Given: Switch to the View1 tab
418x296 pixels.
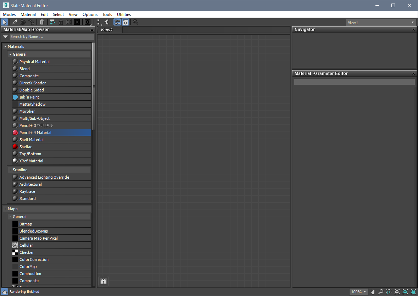Looking at the screenshot, I should [x=107, y=30].
